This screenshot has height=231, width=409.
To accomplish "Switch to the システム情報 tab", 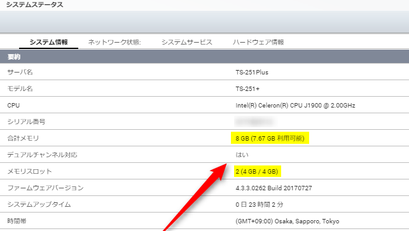I will [48, 42].
